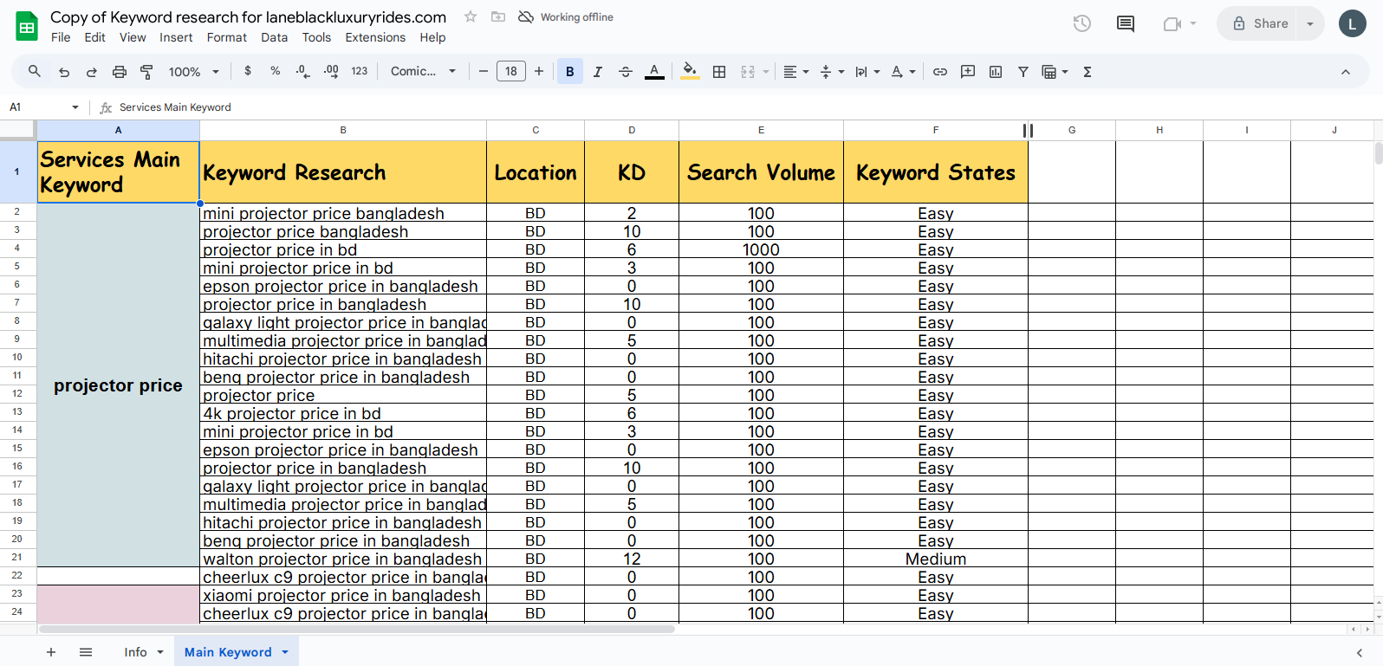
Task: Star this spreadsheet document
Action: click(x=471, y=16)
